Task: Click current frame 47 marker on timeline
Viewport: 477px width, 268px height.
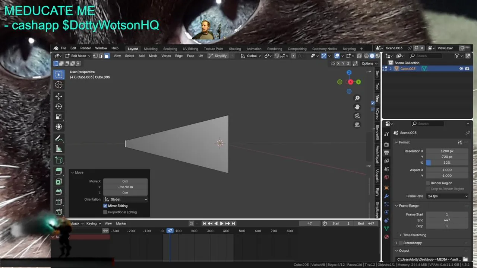Action: (x=170, y=231)
